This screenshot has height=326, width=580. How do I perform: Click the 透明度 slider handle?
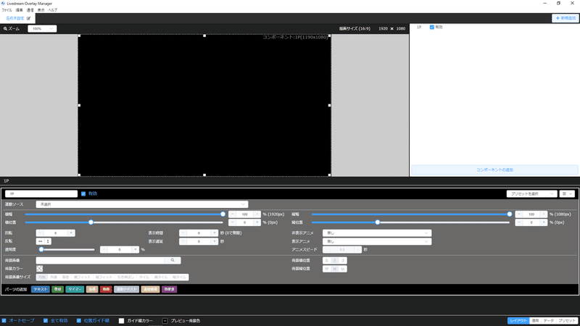tap(41, 249)
